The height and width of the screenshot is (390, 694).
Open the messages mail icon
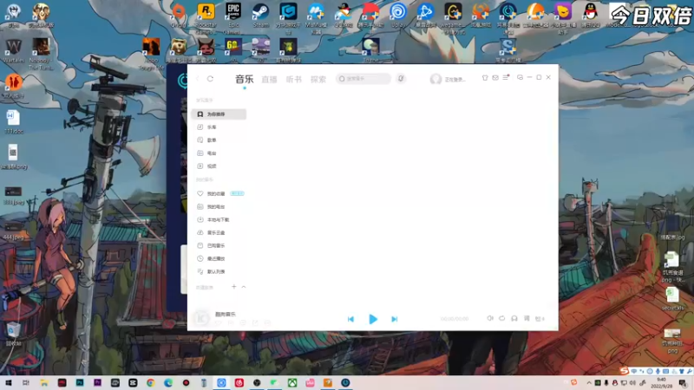[495, 78]
